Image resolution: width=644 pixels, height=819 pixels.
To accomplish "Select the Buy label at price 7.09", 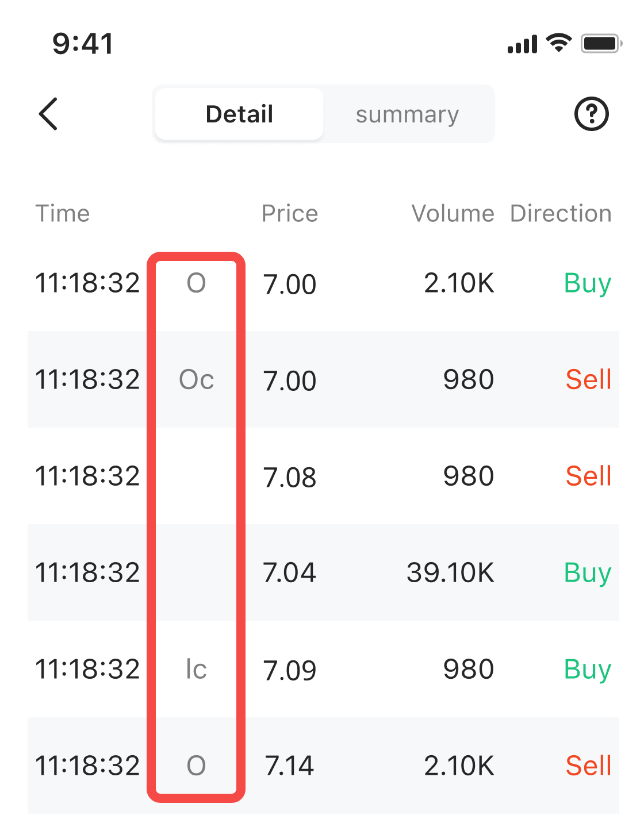I will point(587,670).
